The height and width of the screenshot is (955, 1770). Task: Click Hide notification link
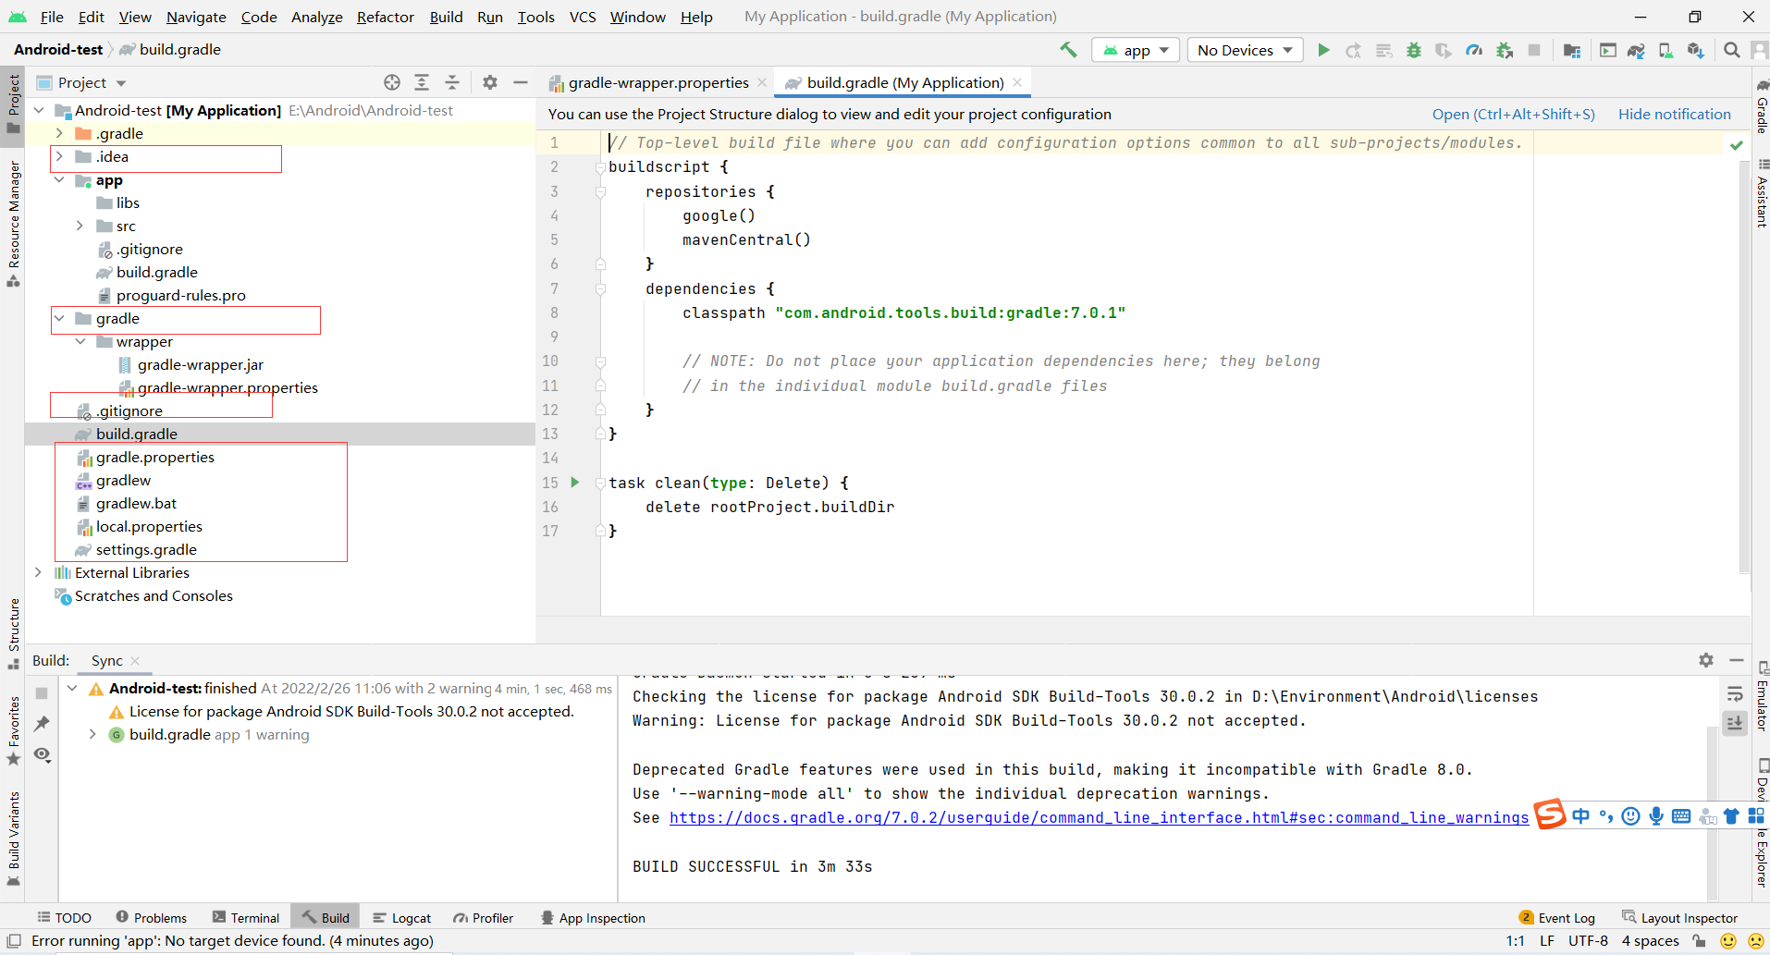coord(1674,114)
